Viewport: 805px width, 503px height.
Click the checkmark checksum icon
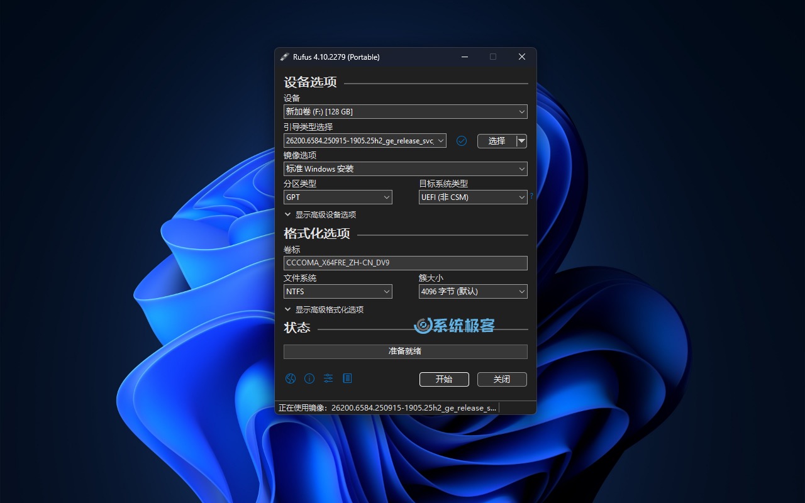[x=462, y=141]
